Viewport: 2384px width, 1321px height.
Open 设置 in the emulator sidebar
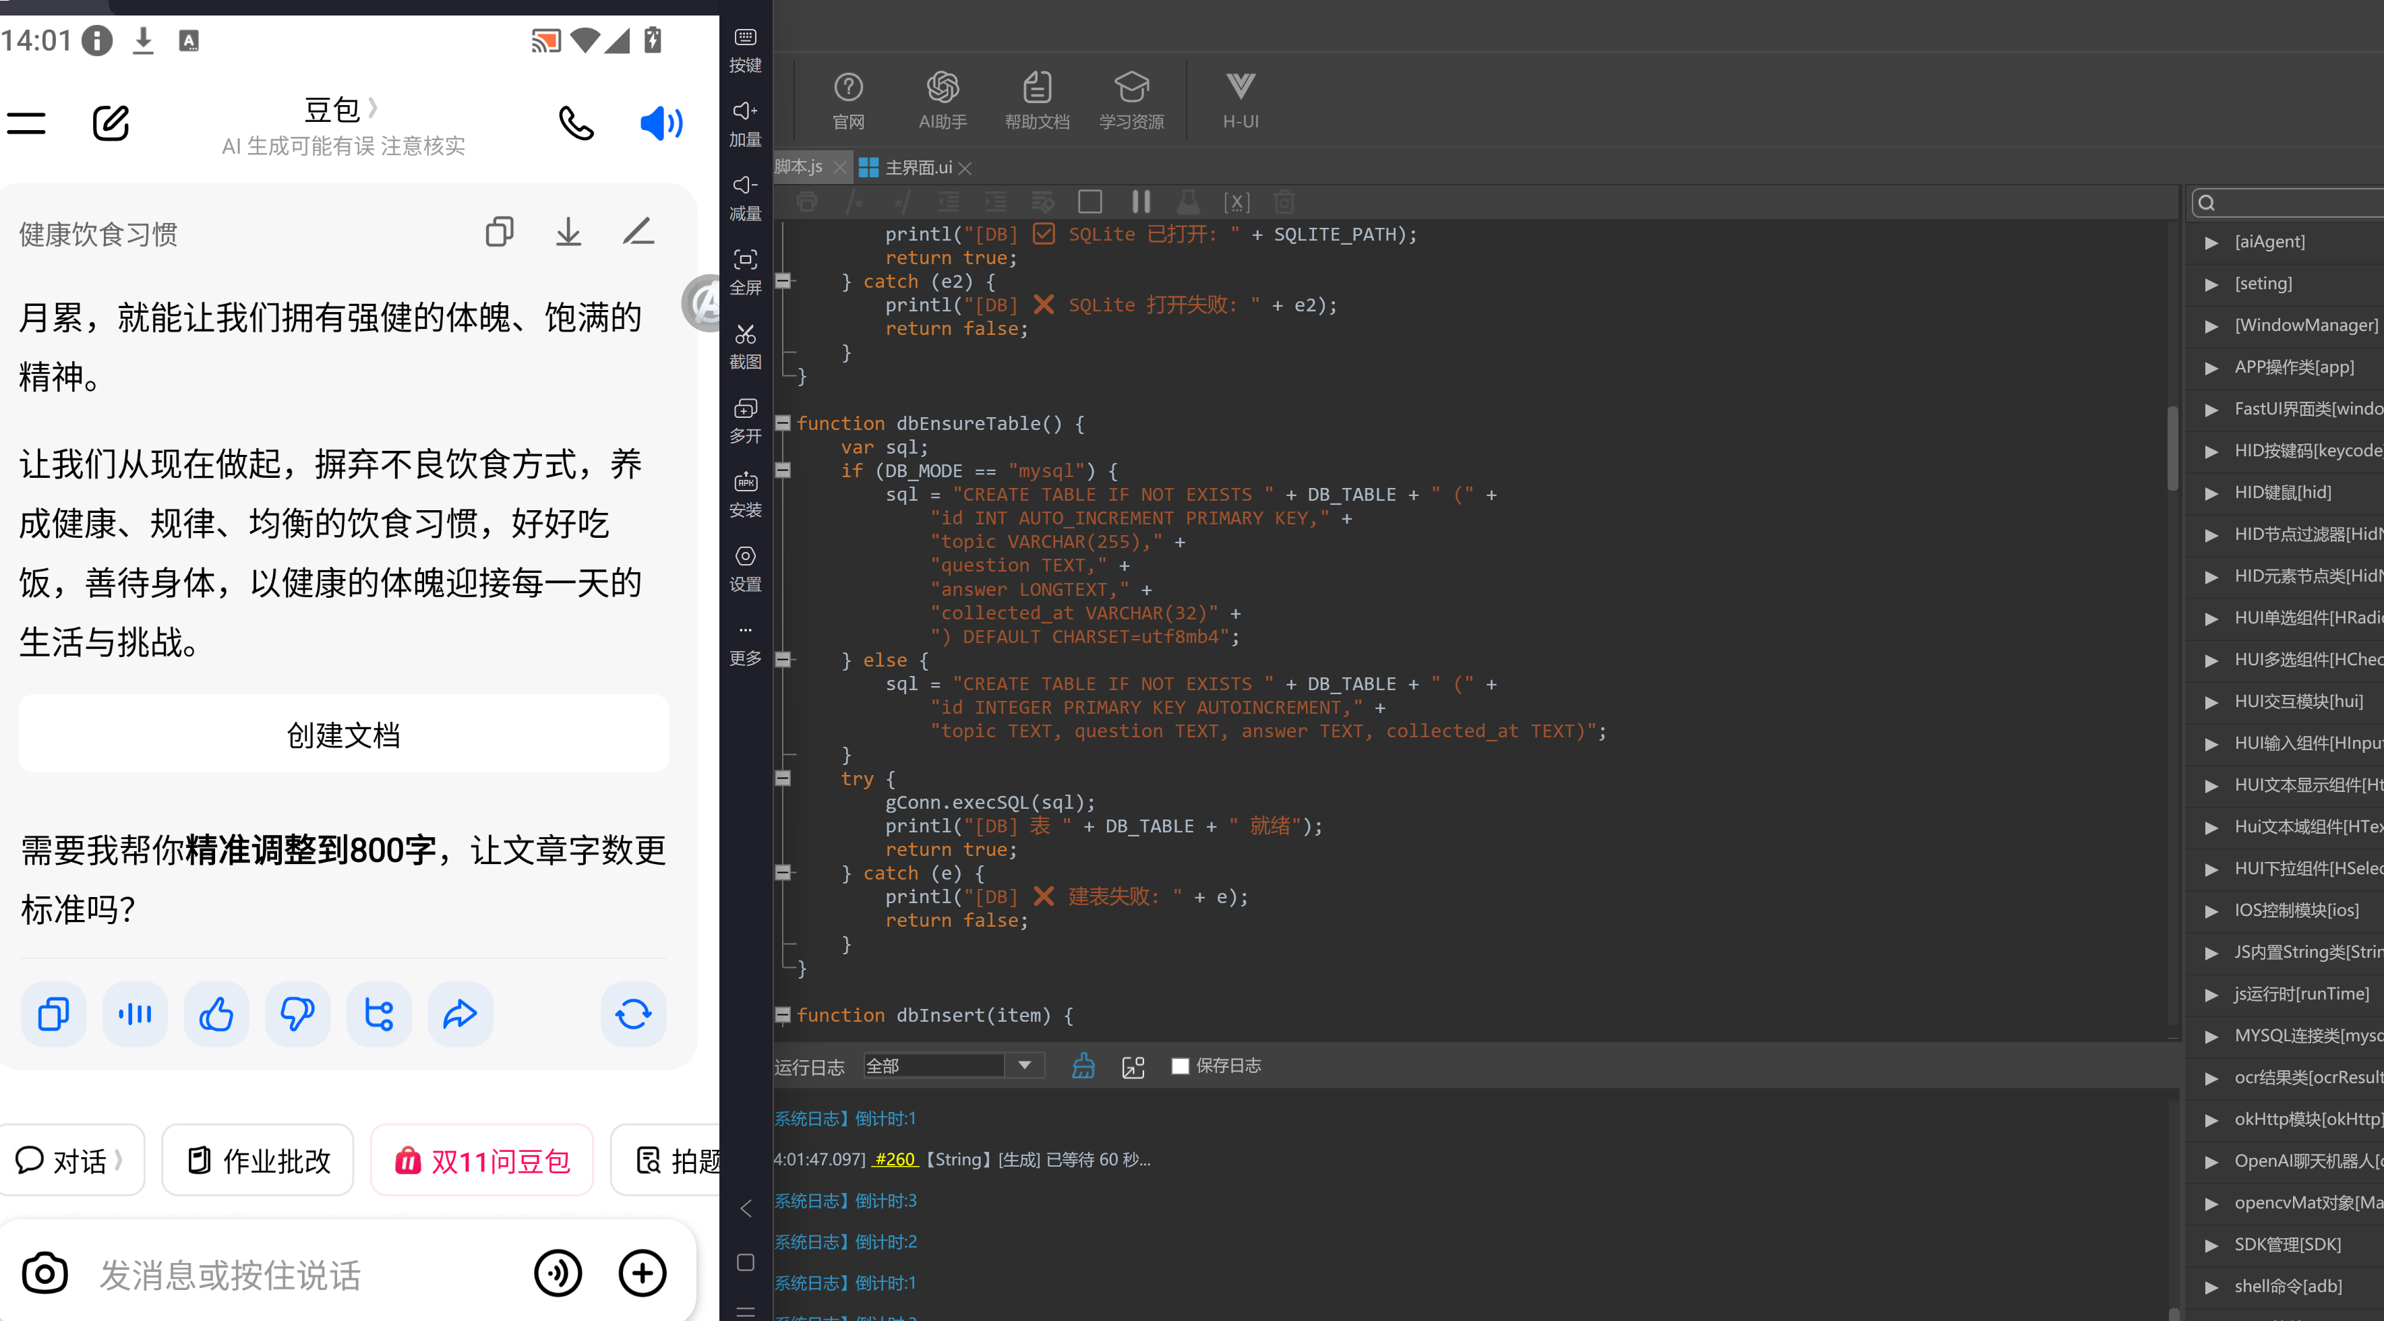[x=745, y=568]
